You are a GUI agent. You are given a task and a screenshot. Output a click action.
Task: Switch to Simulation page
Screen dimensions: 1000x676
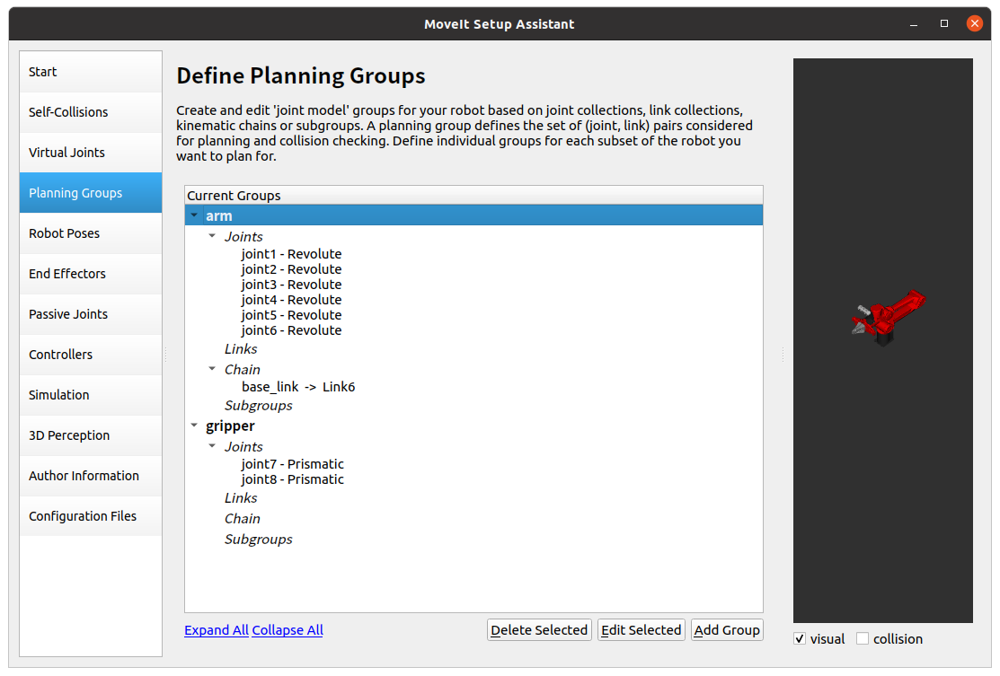91,395
